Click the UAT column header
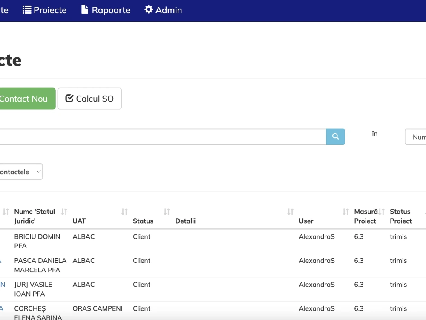This screenshot has height=320, width=426. coord(79,221)
